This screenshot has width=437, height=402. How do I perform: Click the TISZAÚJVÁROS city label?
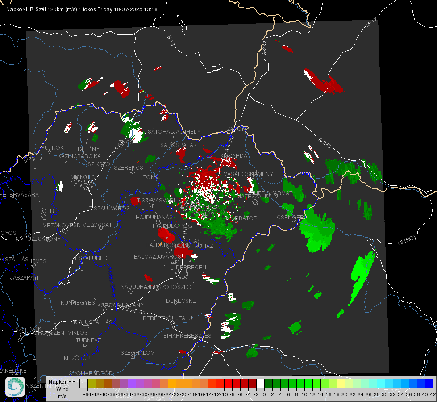109,209
